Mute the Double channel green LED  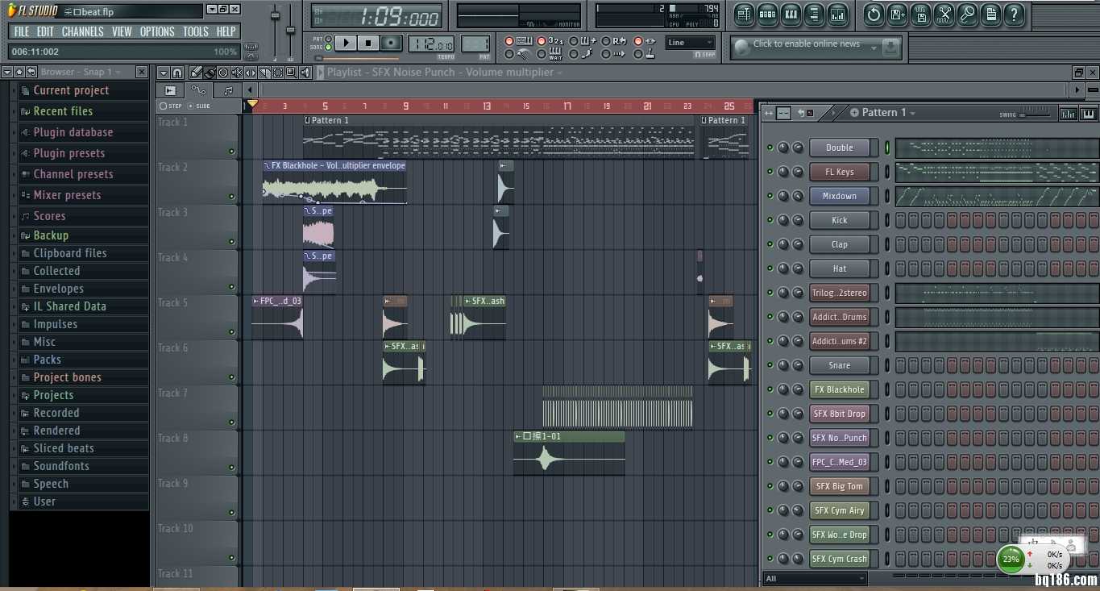coord(770,148)
